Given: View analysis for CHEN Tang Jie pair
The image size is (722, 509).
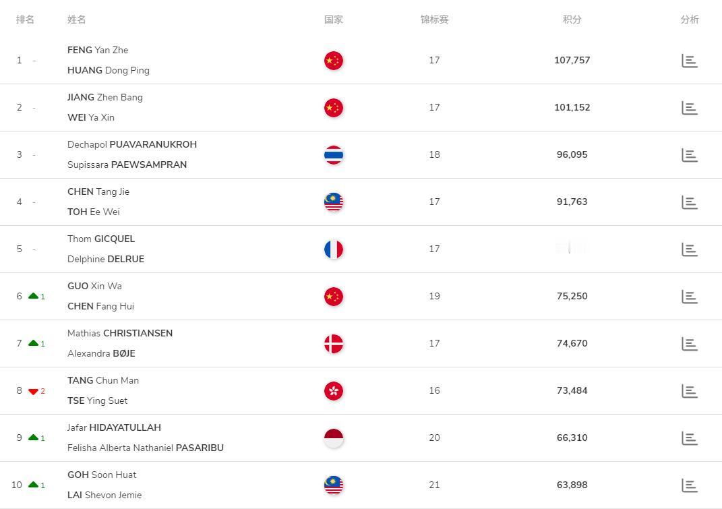Looking at the screenshot, I should click(x=689, y=202).
